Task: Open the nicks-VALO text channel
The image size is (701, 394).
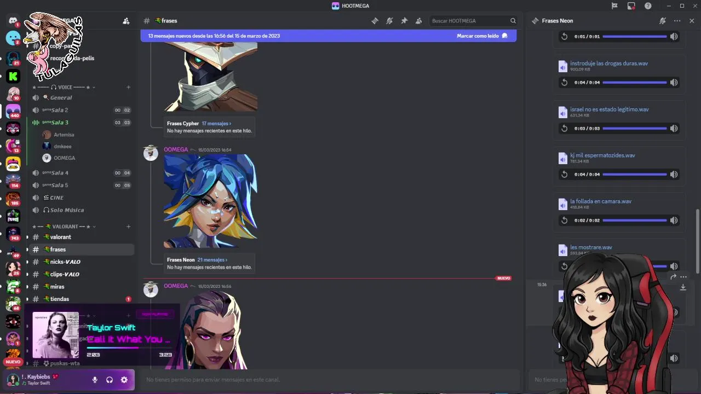Action: coord(82,262)
